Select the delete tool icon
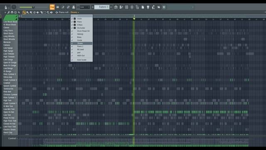 point(34,12)
